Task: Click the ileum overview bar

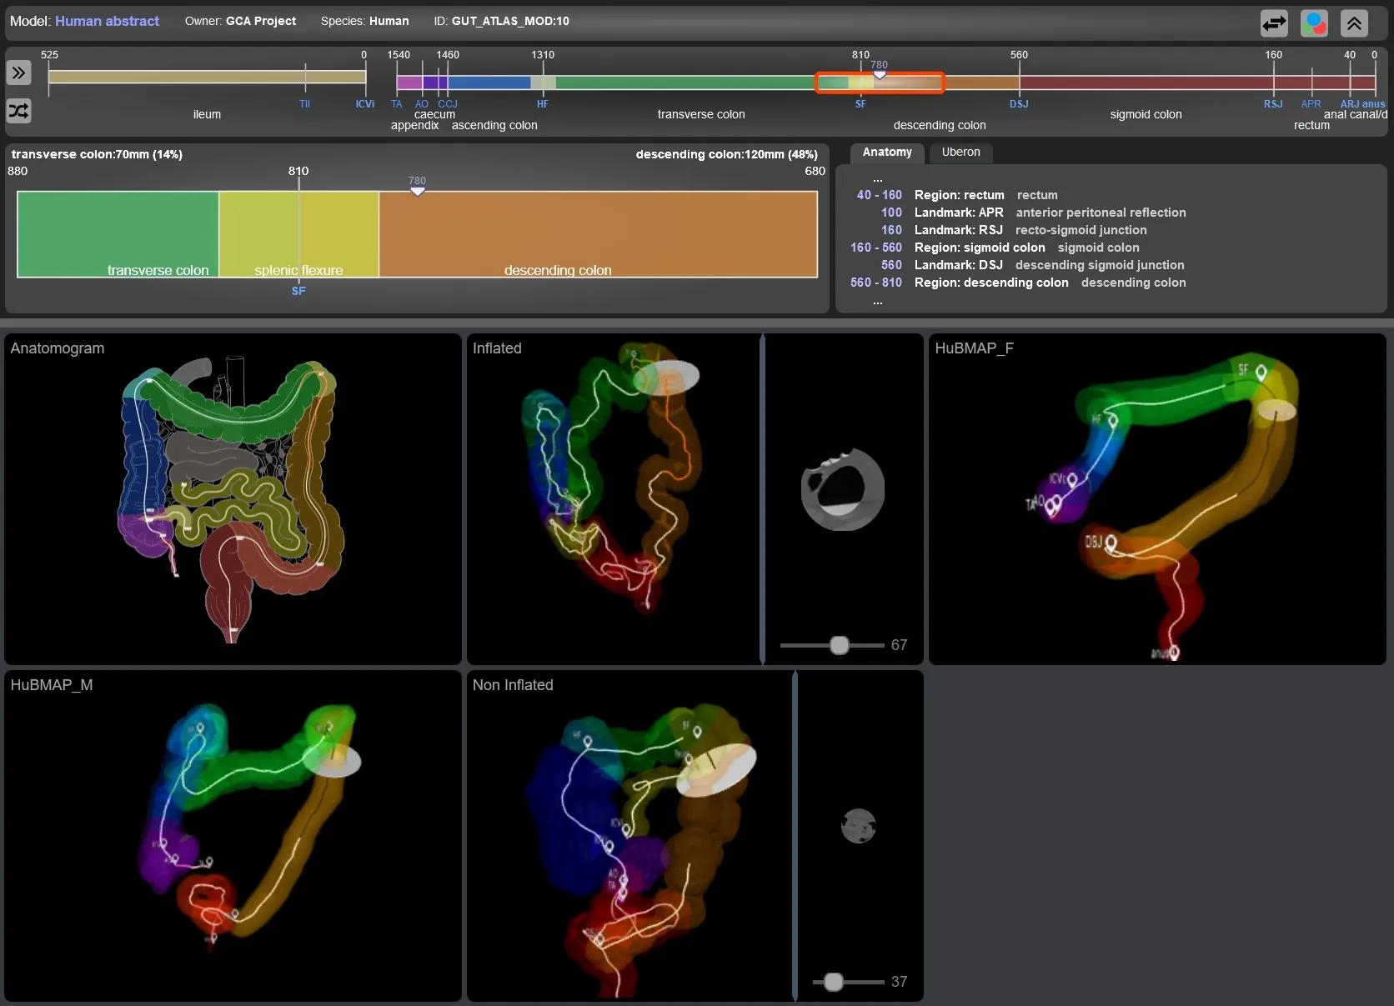Action: pyautogui.click(x=207, y=77)
